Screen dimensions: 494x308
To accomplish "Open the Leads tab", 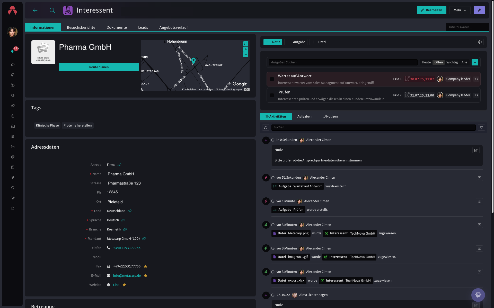I will point(143,27).
